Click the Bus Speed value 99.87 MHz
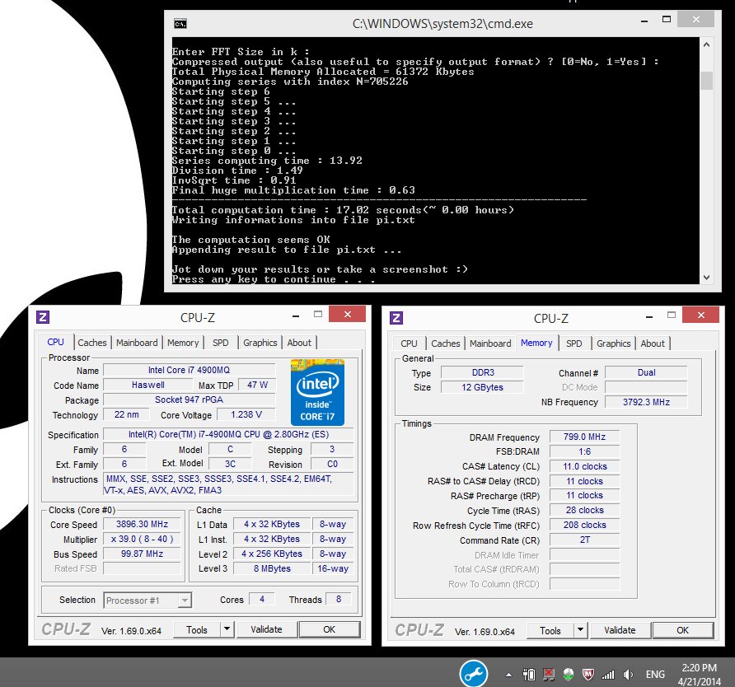The width and height of the screenshot is (735, 687). pos(142,554)
